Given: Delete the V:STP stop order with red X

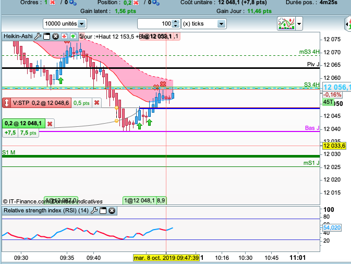Looking at the screenshot, I should click(x=96, y=103).
